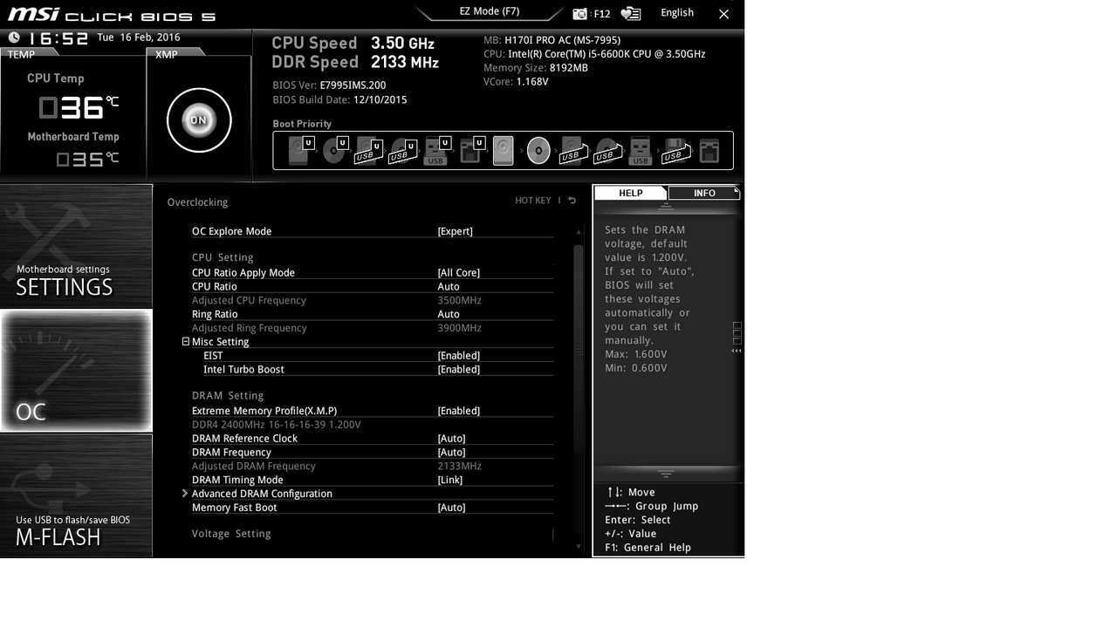Select the UEFI hard disk boot device icon
1117x628 pixels.
[300, 151]
